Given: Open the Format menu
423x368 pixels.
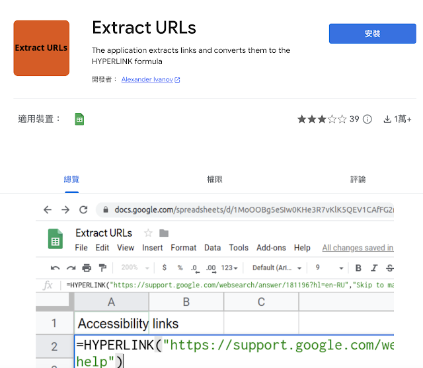Looking at the screenshot, I should click(184, 248).
